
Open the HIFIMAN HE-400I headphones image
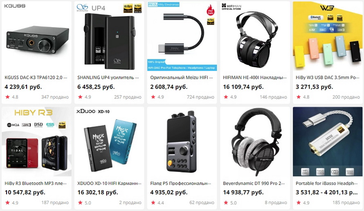pyautogui.click(x=255, y=36)
